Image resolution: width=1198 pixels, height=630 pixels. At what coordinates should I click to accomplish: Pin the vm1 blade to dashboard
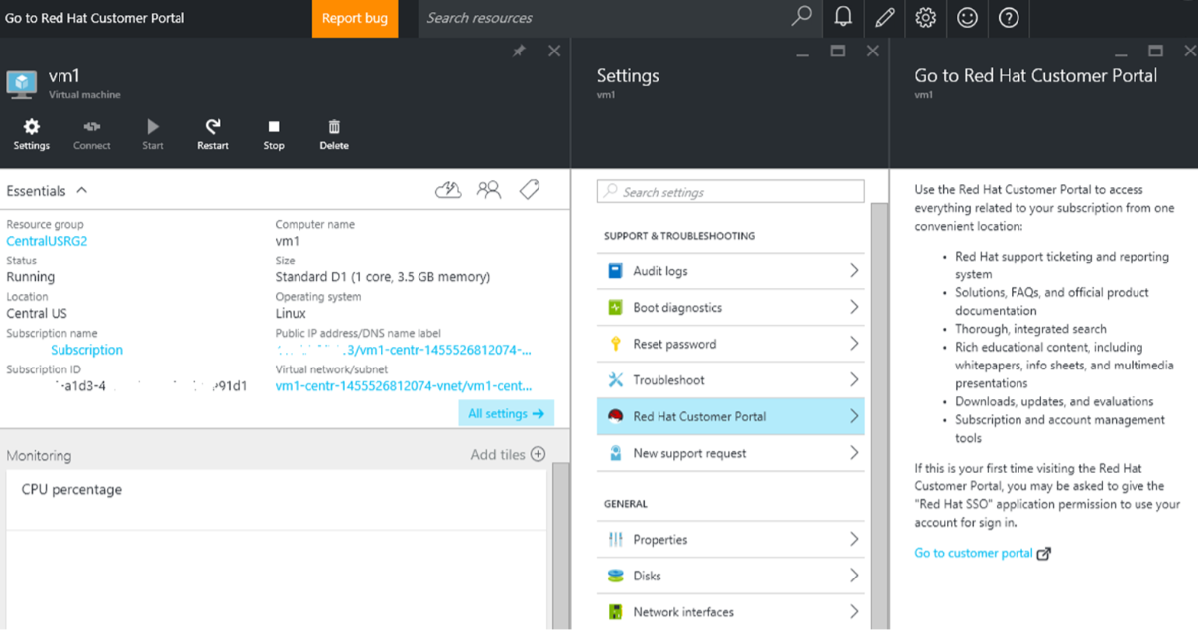pos(519,51)
